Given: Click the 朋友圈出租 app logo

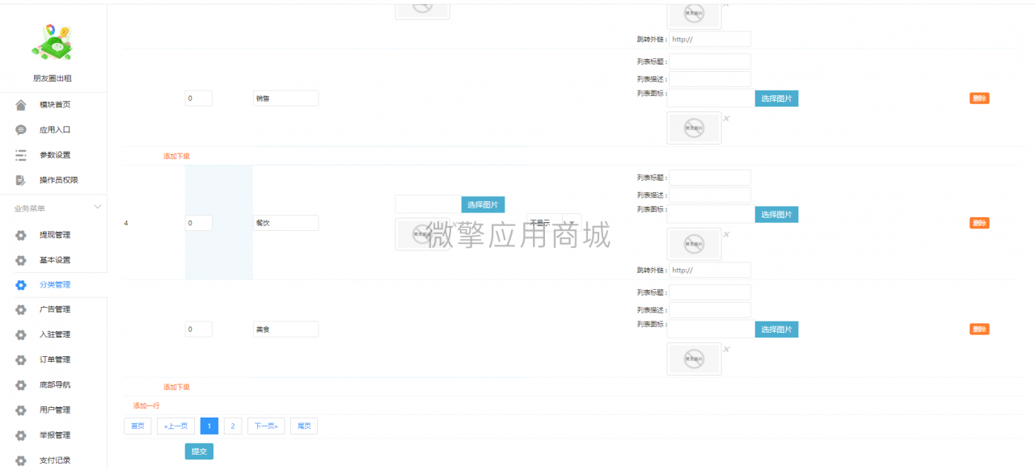Looking at the screenshot, I should pos(53,41).
